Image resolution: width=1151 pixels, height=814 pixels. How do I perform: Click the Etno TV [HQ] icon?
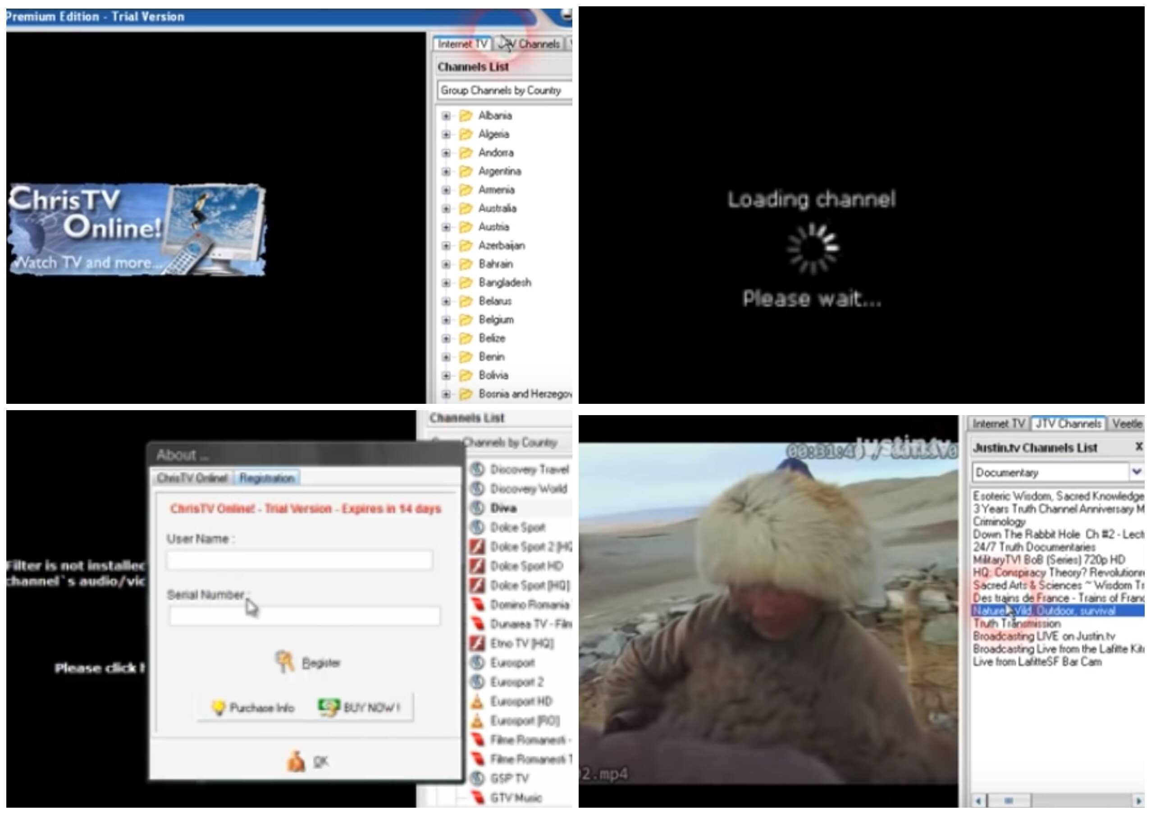click(x=477, y=643)
